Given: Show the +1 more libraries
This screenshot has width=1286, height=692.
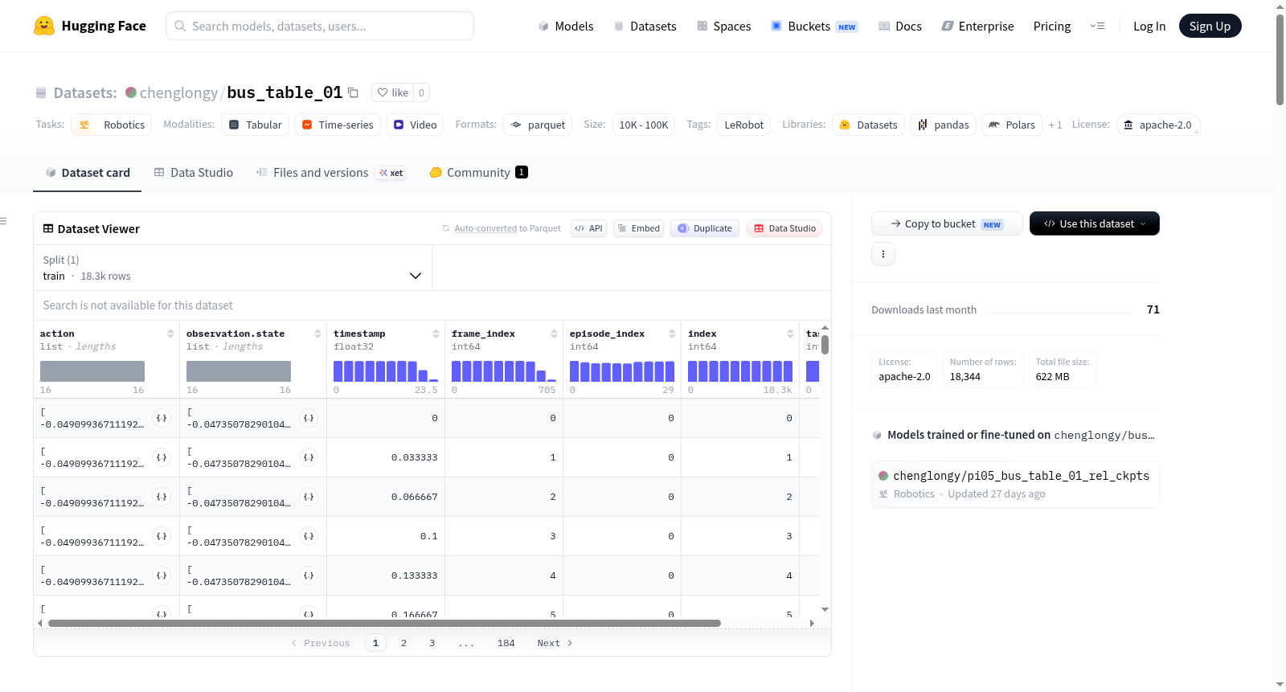Looking at the screenshot, I should pos(1055,125).
